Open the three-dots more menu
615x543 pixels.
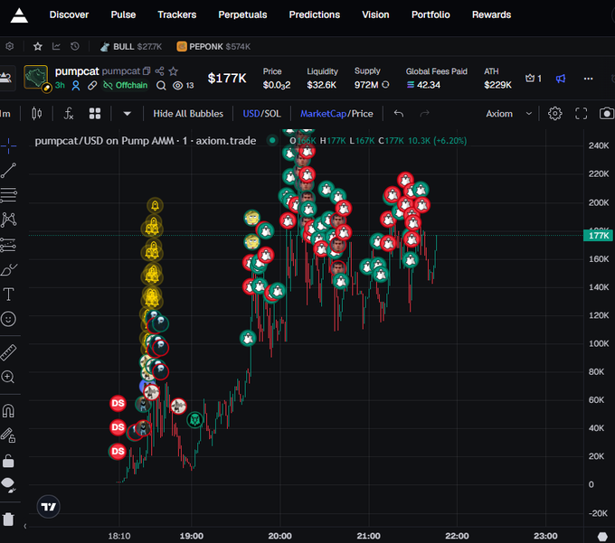[x=589, y=79]
